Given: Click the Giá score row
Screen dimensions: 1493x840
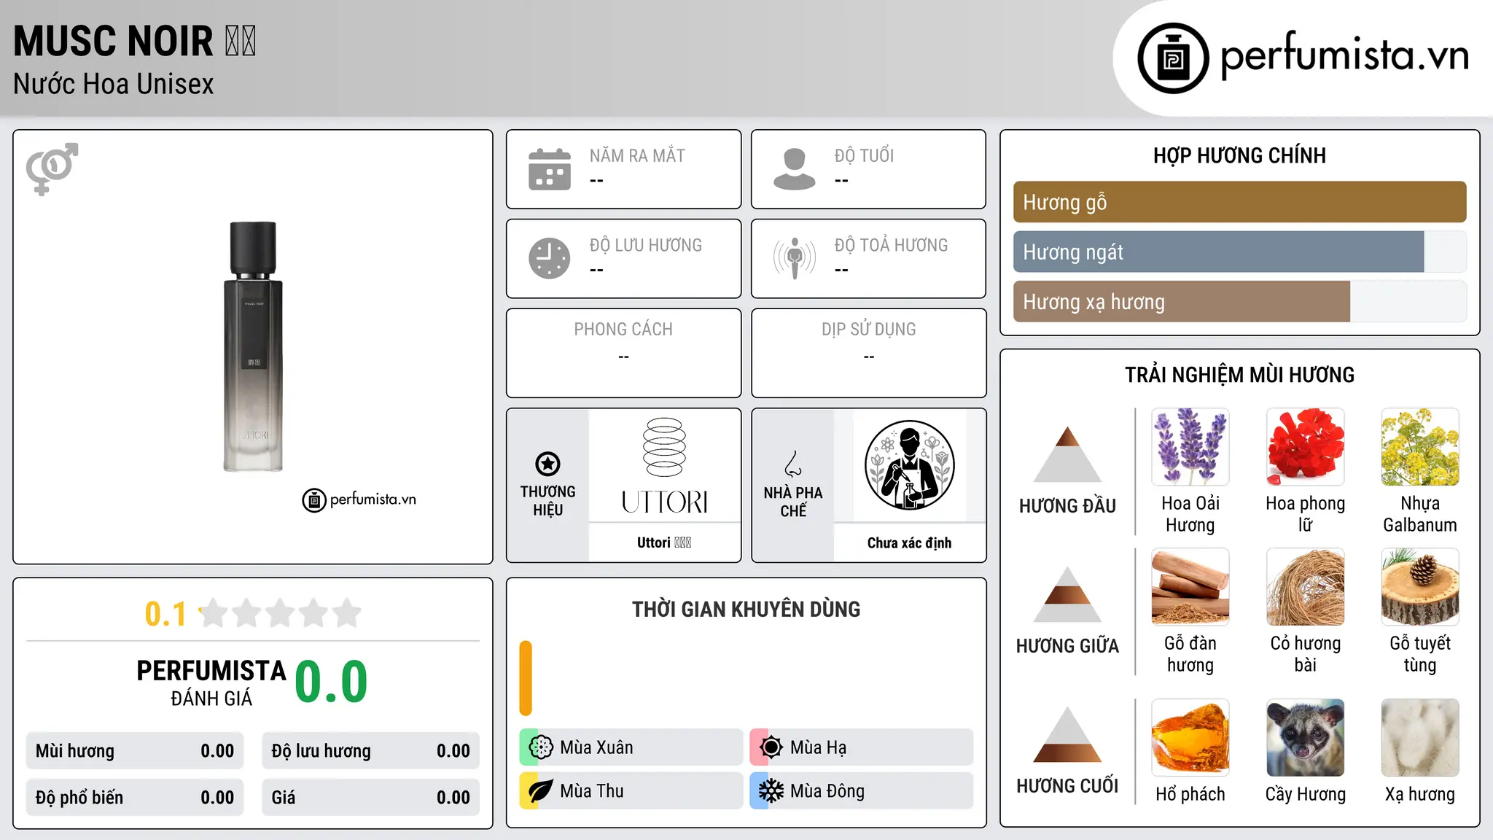Looking at the screenshot, I should [x=370, y=798].
